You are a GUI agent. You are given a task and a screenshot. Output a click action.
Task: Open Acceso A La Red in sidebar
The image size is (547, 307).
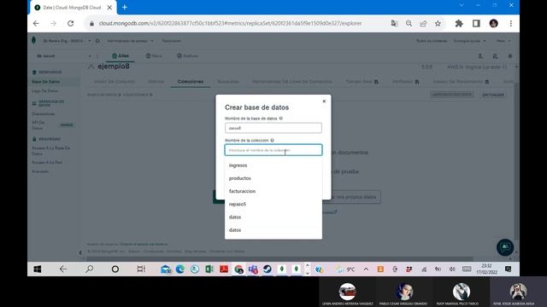[x=47, y=162]
